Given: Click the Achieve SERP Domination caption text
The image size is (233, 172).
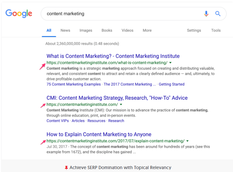Looking at the screenshot, I should 120,167.
